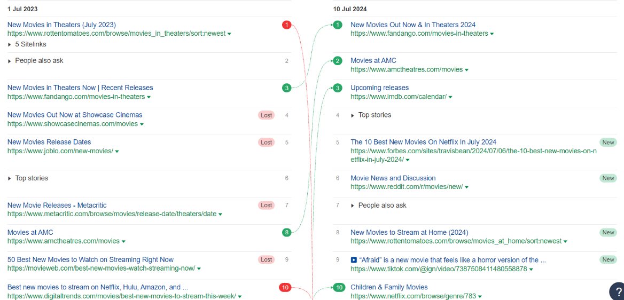The height and width of the screenshot is (300, 624).
Task: Click green position 10 badge beside Children & Family Movies
Action: (x=339, y=287)
